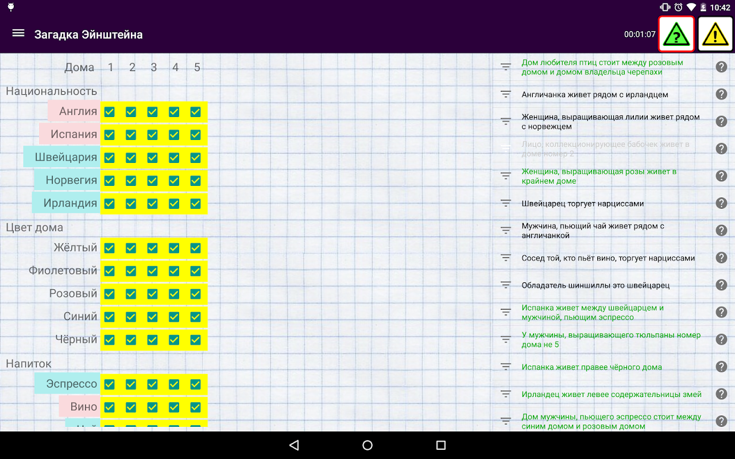Viewport: 735px width, 459px height.
Task: Tap the Цвет дома category heading
Action: (x=34, y=227)
